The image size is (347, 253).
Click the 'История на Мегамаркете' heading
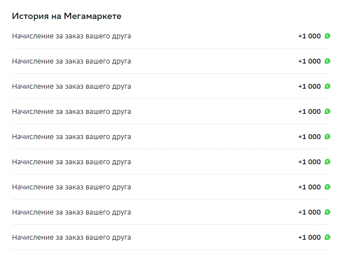[67, 16]
